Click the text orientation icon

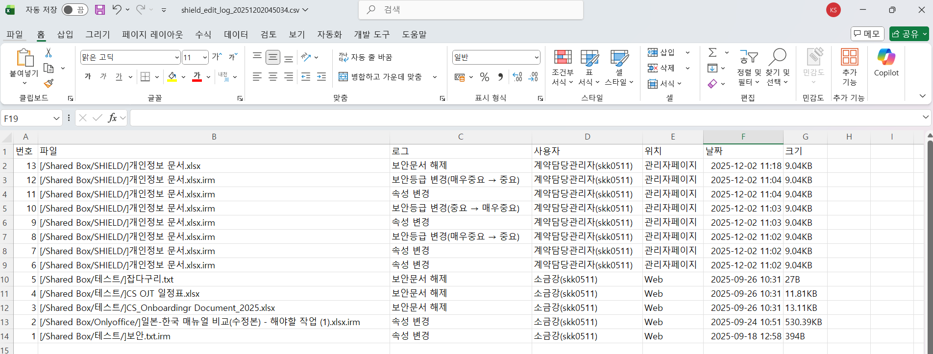306,57
